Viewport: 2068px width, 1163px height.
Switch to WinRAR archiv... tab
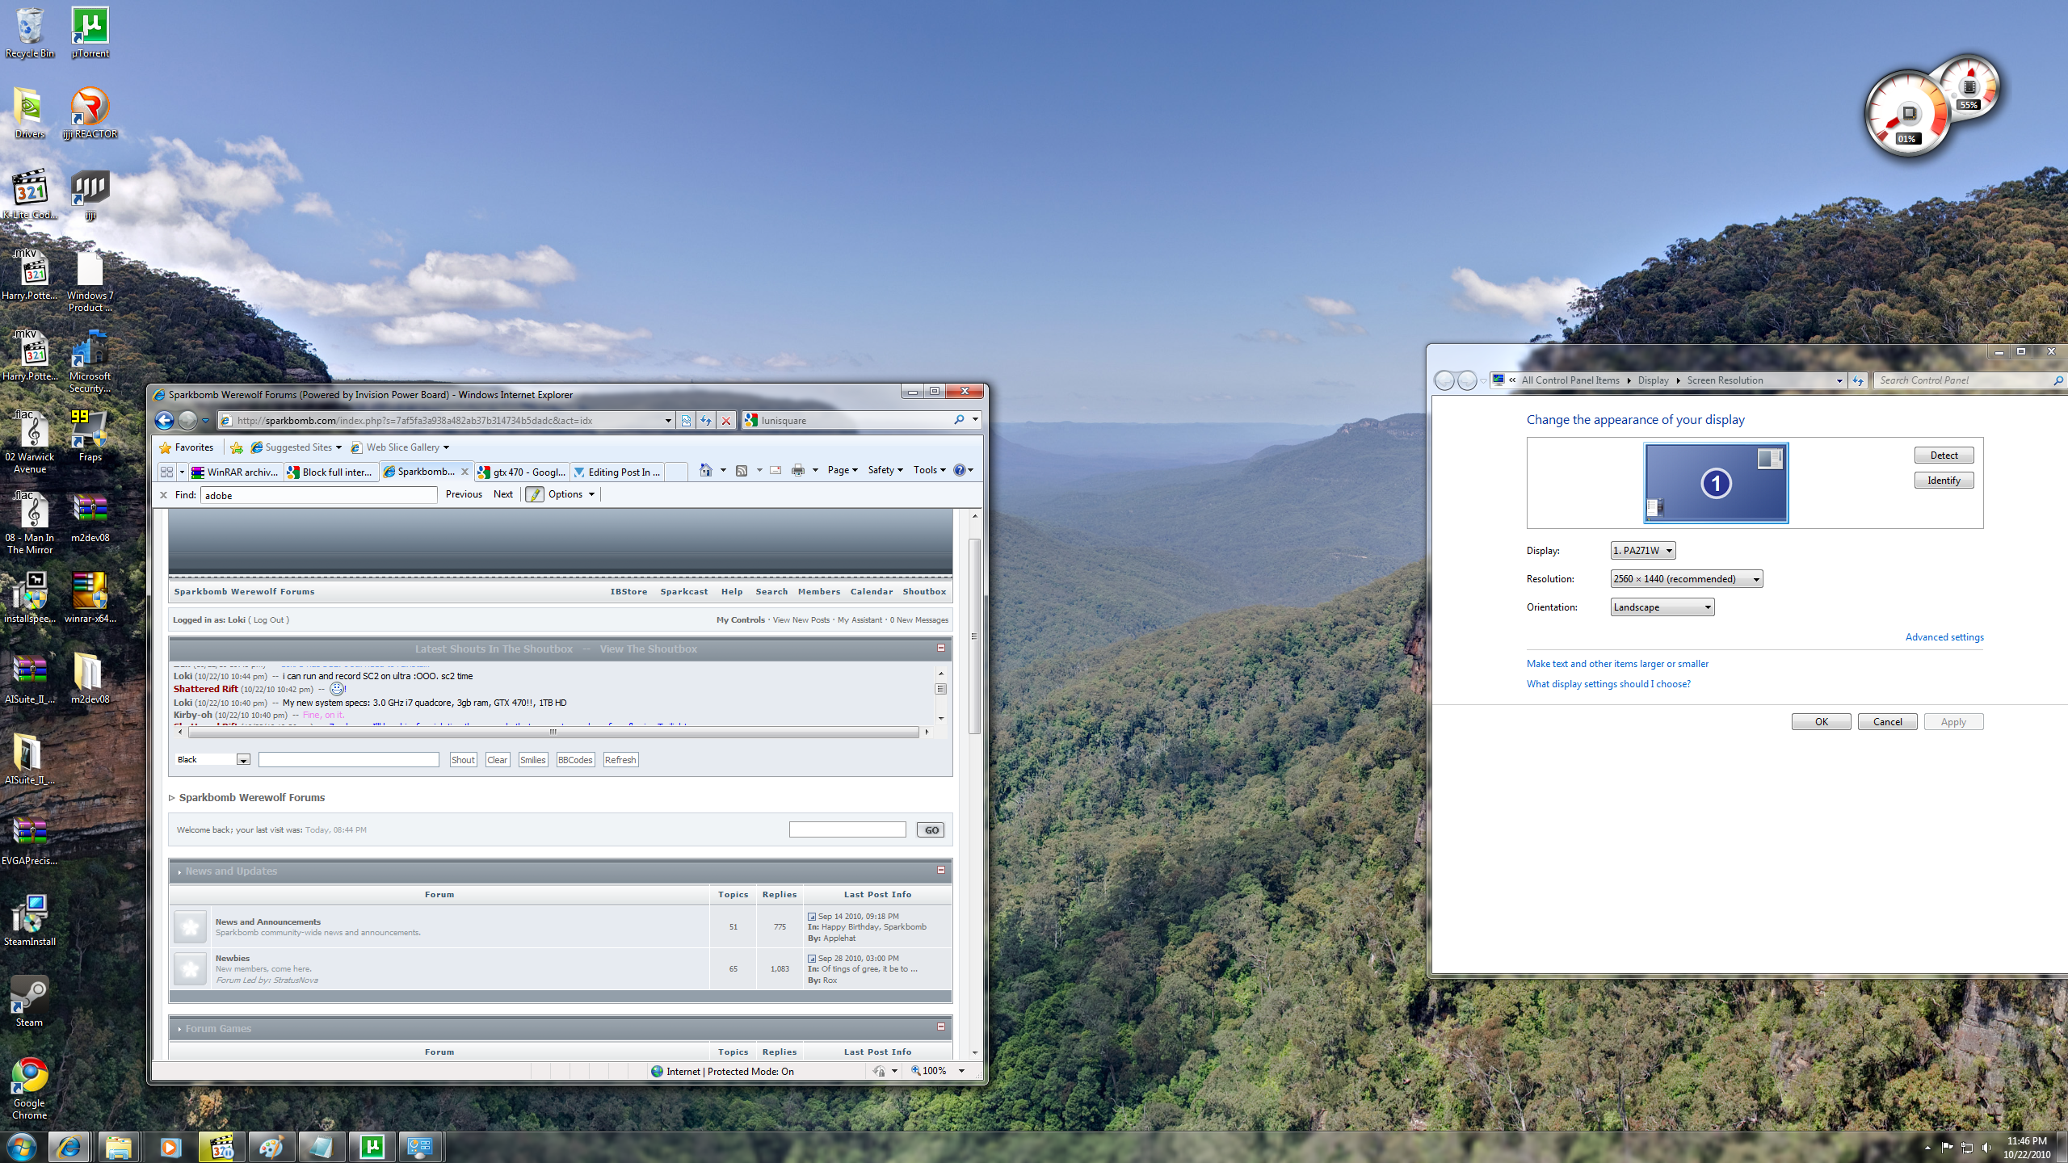pyautogui.click(x=235, y=472)
